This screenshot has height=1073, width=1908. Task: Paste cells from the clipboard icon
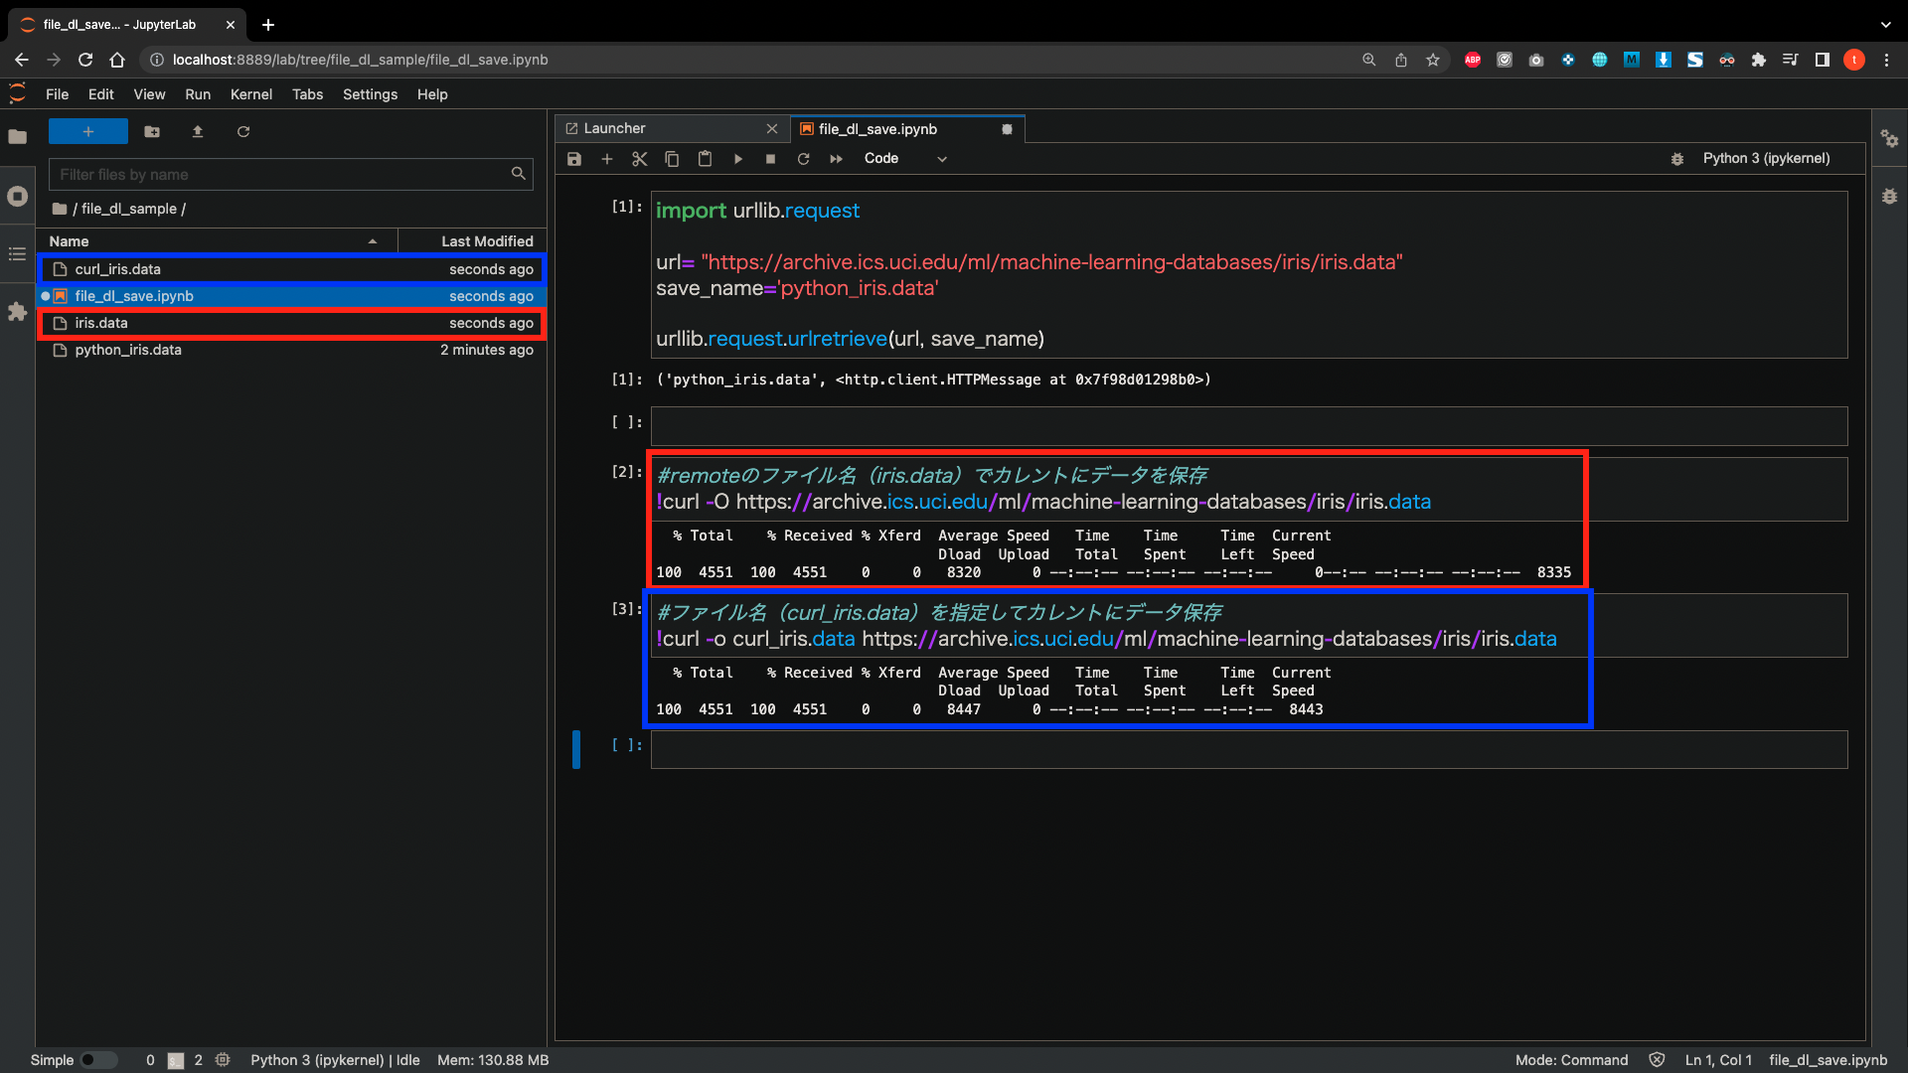click(x=705, y=159)
